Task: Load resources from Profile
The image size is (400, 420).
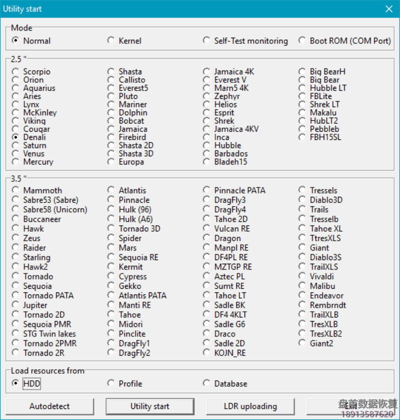Action: click(111, 383)
